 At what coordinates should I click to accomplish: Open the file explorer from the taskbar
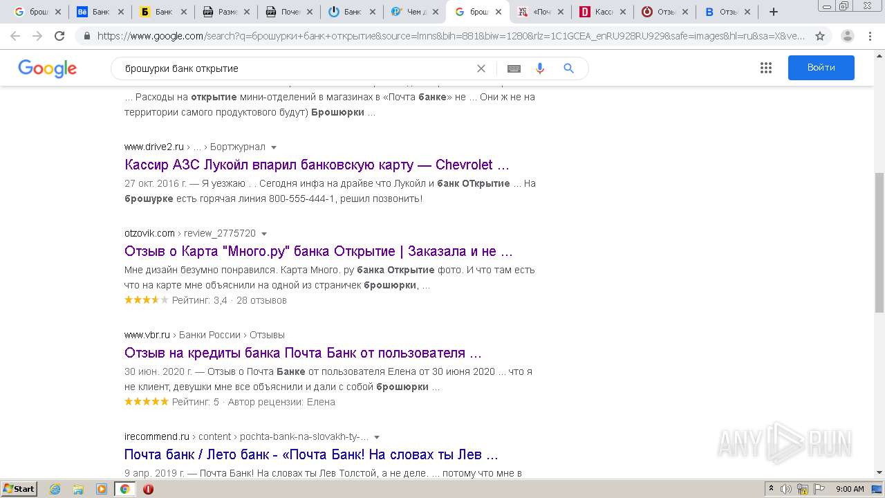[78, 489]
